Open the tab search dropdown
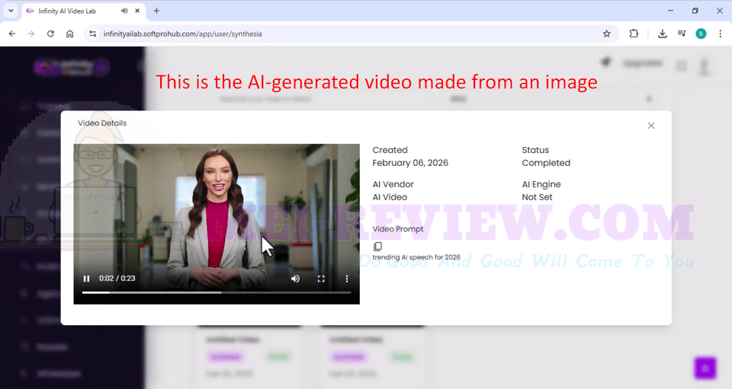The height and width of the screenshot is (389, 732). 11,11
